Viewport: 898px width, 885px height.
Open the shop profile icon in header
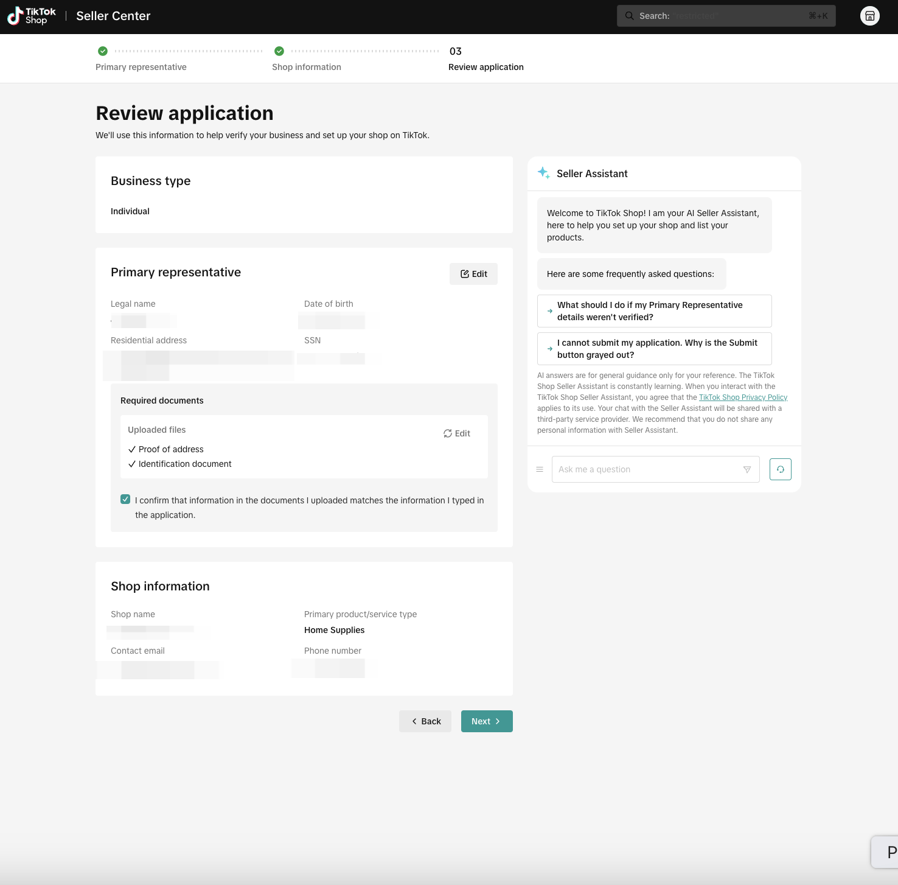pos(869,16)
